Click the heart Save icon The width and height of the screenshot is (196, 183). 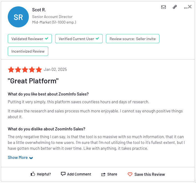coord(130,174)
